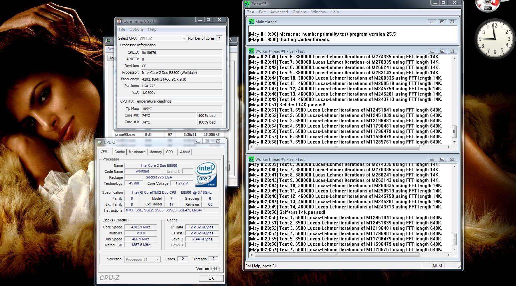Screen dimensions: 516x286
Task: Click Worker thread #1 scroll right arrow
Action: pos(448,147)
